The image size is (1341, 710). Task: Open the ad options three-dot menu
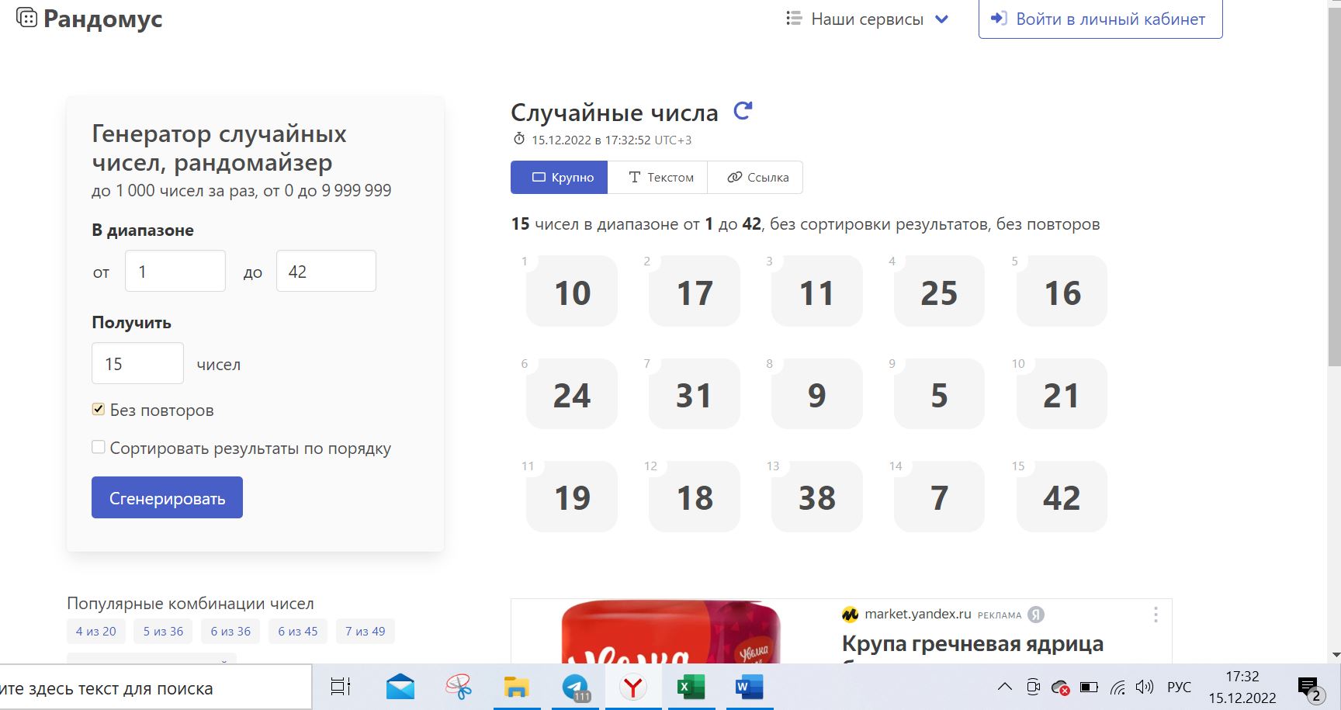coord(1156,615)
